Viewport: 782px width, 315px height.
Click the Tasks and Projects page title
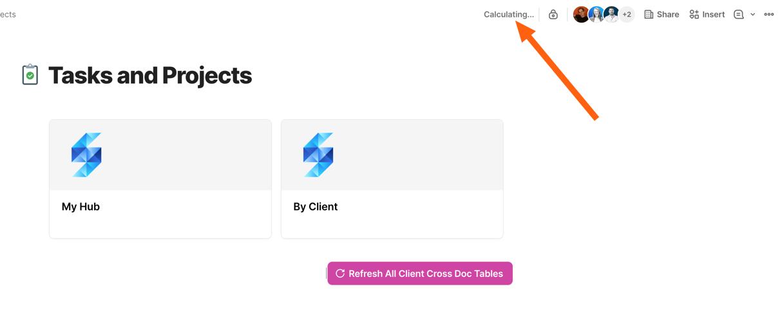[x=150, y=75]
